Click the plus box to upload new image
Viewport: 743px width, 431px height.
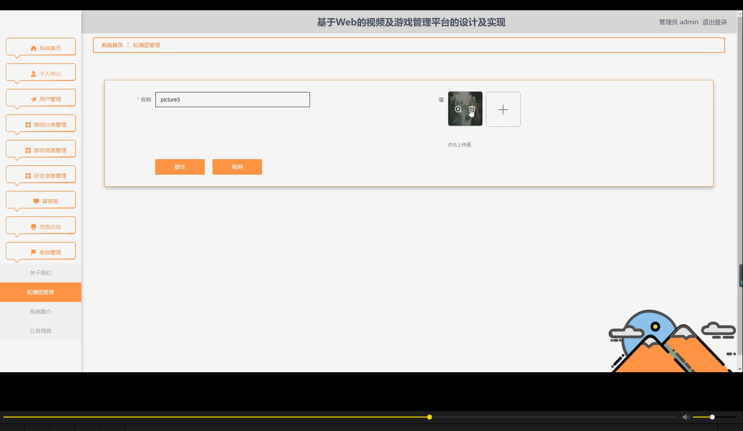pyautogui.click(x=503, y=109)
